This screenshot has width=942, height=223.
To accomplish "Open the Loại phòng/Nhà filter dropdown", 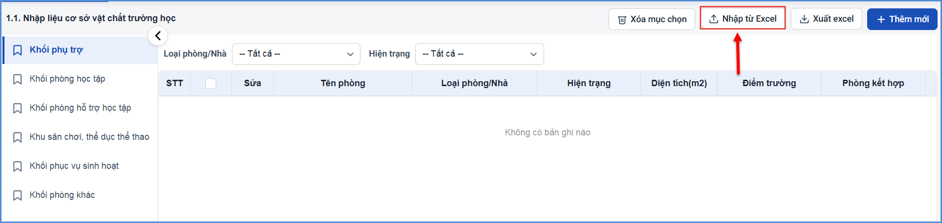I will point(296,54).
